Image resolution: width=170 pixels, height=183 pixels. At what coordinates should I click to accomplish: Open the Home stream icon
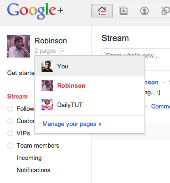tap(102, 11)
